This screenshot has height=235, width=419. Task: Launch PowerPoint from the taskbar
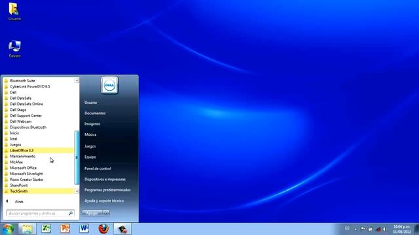coord(65,229)
